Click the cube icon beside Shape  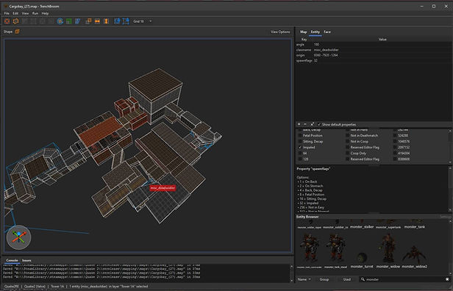click(18, 32)
